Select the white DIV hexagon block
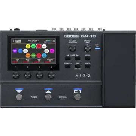The width and height of the screenshot is (136, 136). pos(25,51)
